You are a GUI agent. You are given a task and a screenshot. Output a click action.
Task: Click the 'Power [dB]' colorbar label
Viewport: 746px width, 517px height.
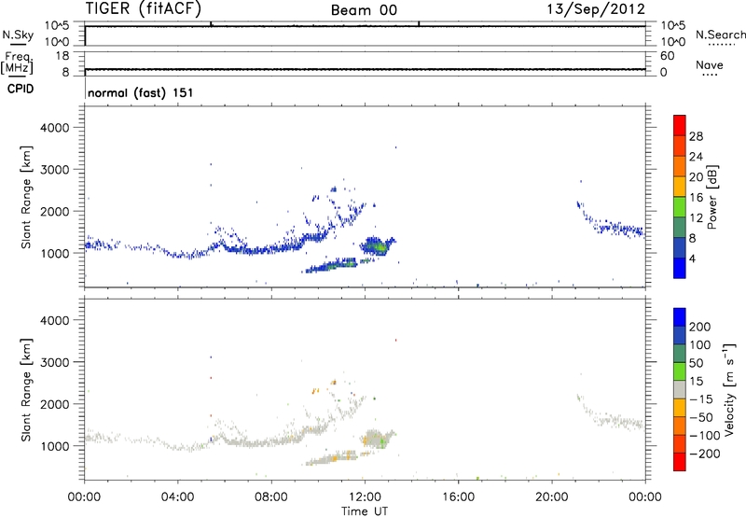pyautogui.click(x=712, y=197)
